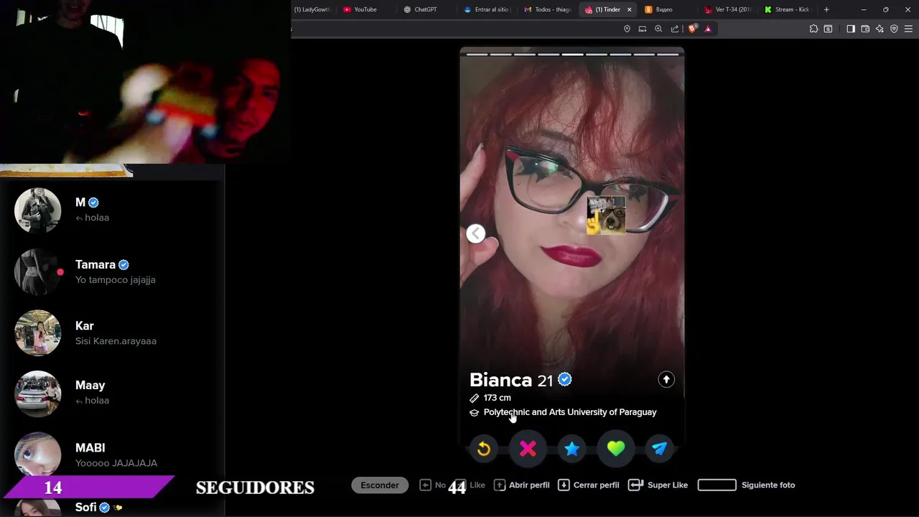Click message preview 'Yooooo JAJAJAJA'
This screenshot has width=919, height=517.
click(x=116, y=463)
